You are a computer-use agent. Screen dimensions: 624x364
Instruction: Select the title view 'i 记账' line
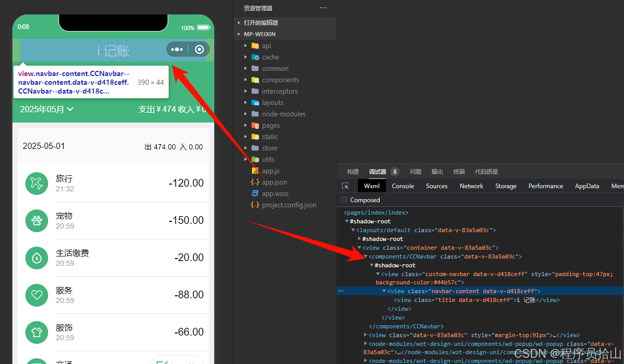[477, 300]
